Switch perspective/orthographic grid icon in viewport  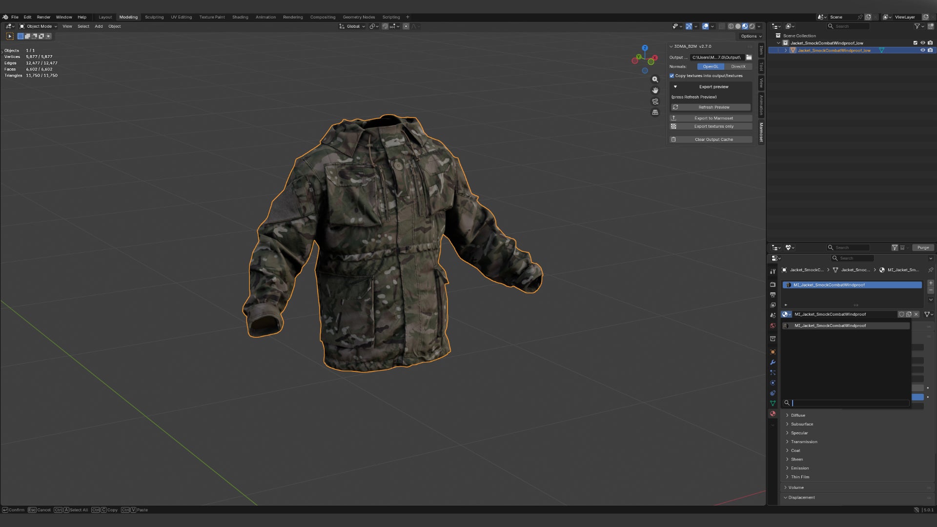(x=655, y=112)
